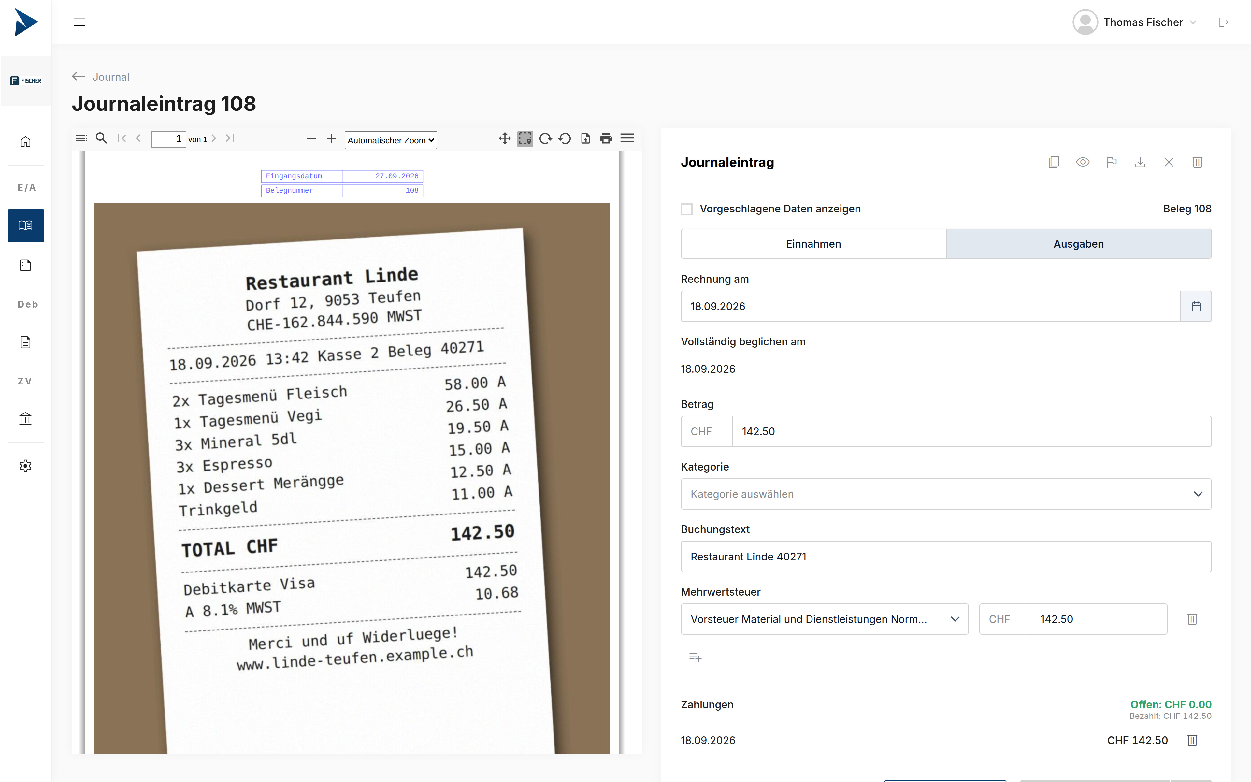Zoom in the receipt document
This screenshot has width=1251, height=782.
click(331, 138)
